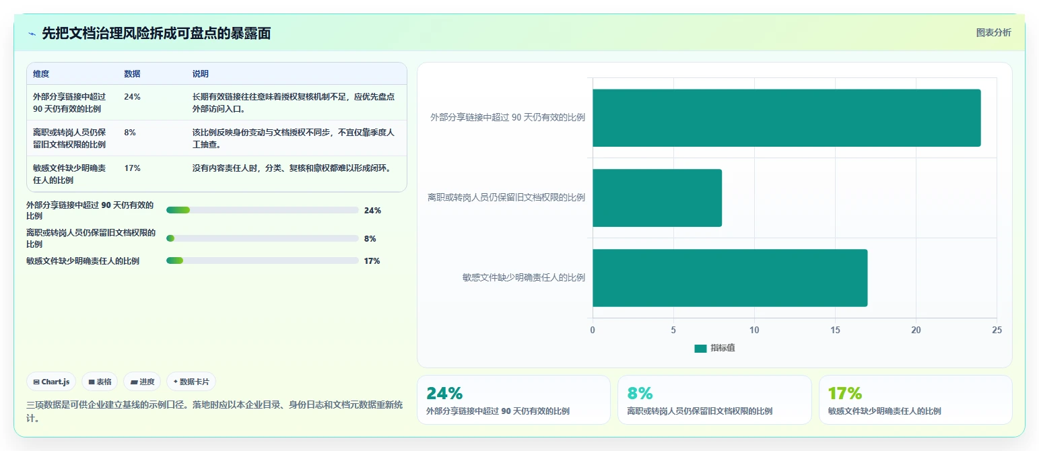Select the 进度 tag chip

(142, 382)
